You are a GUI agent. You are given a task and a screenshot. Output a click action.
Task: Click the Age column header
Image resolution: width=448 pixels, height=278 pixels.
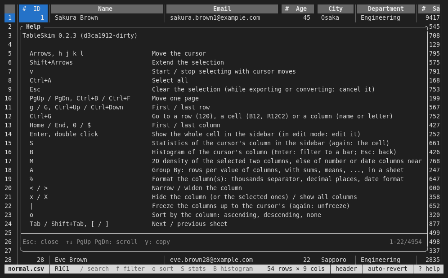[298, 9]
